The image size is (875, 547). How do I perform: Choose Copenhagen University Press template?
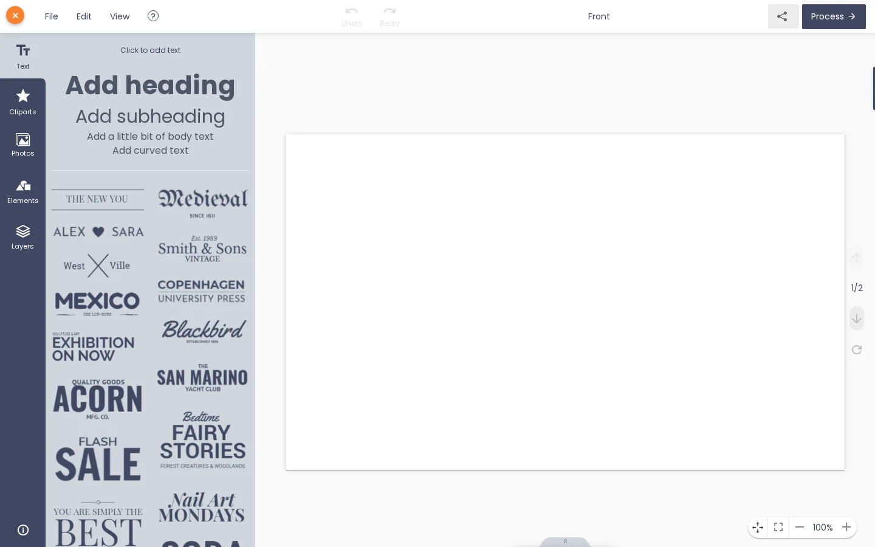click(202, 292)
